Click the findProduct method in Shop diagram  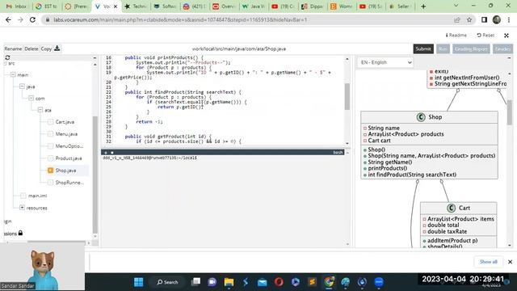pos(412,175)
